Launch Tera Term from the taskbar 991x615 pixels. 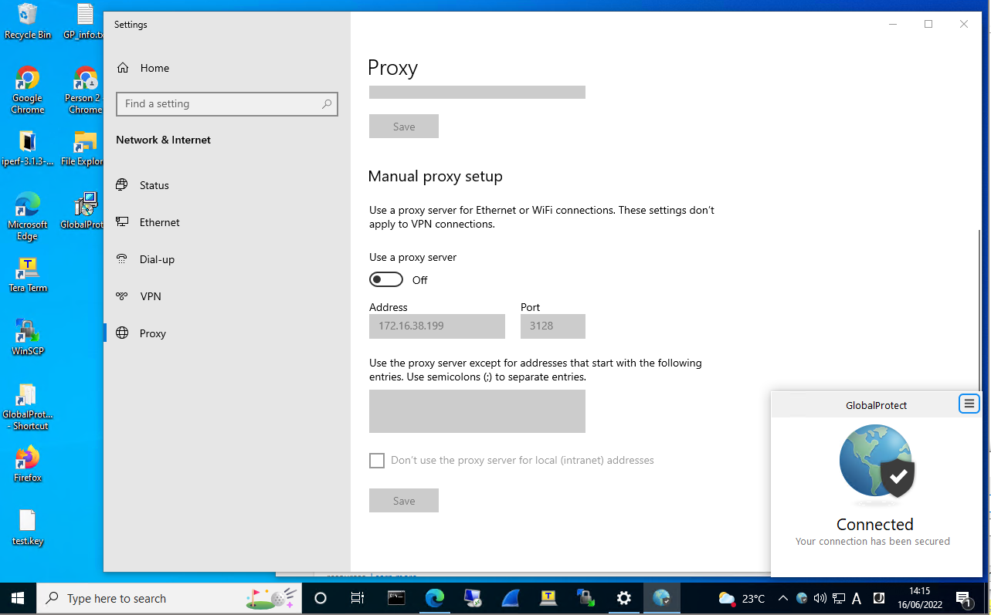pos(548,598)
